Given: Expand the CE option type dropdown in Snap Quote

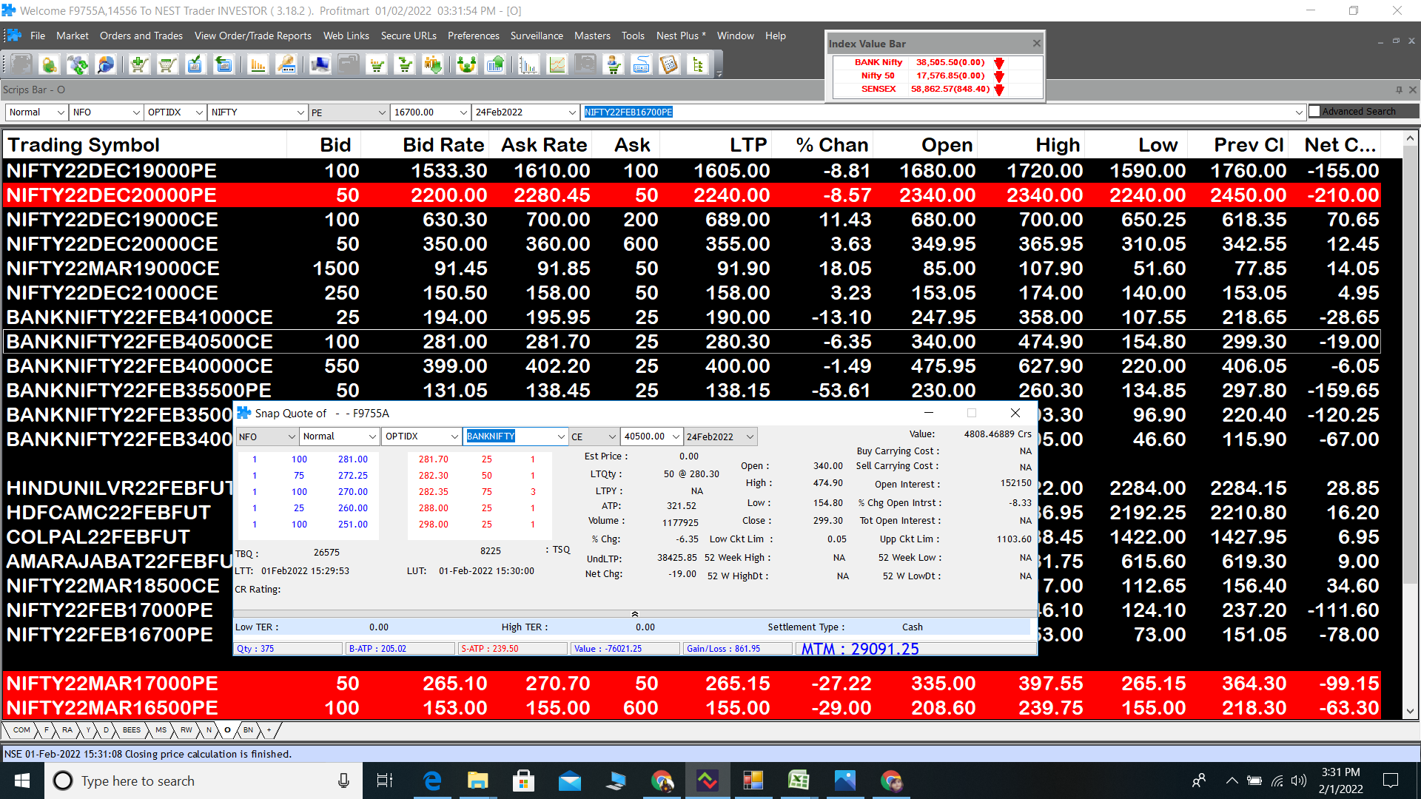Looking at the screenshot, I should coord(612,436).
